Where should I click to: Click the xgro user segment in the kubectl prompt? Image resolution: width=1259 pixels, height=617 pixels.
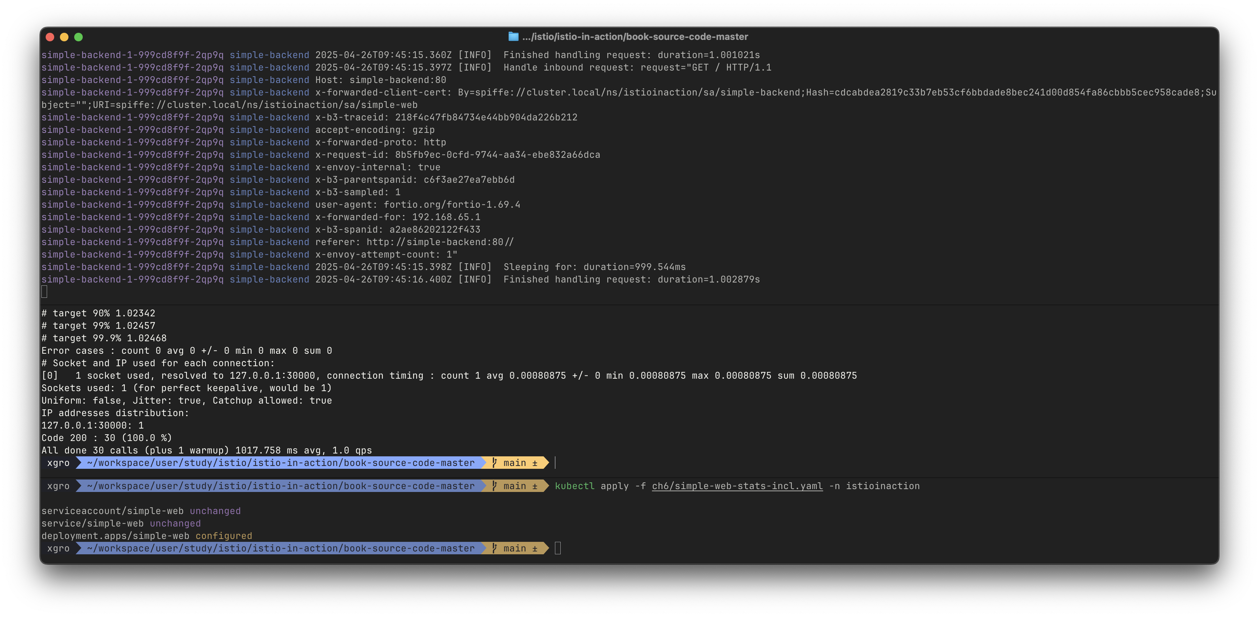pyautogui.click(x=58, y=486)
